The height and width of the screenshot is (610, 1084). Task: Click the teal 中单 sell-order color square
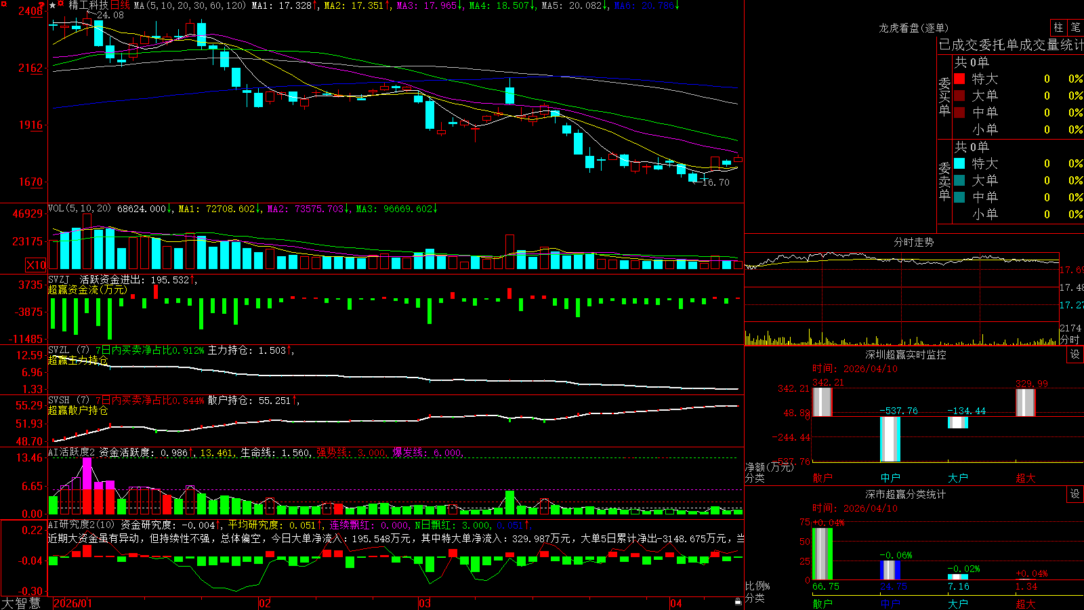click(x=959, y=197)
